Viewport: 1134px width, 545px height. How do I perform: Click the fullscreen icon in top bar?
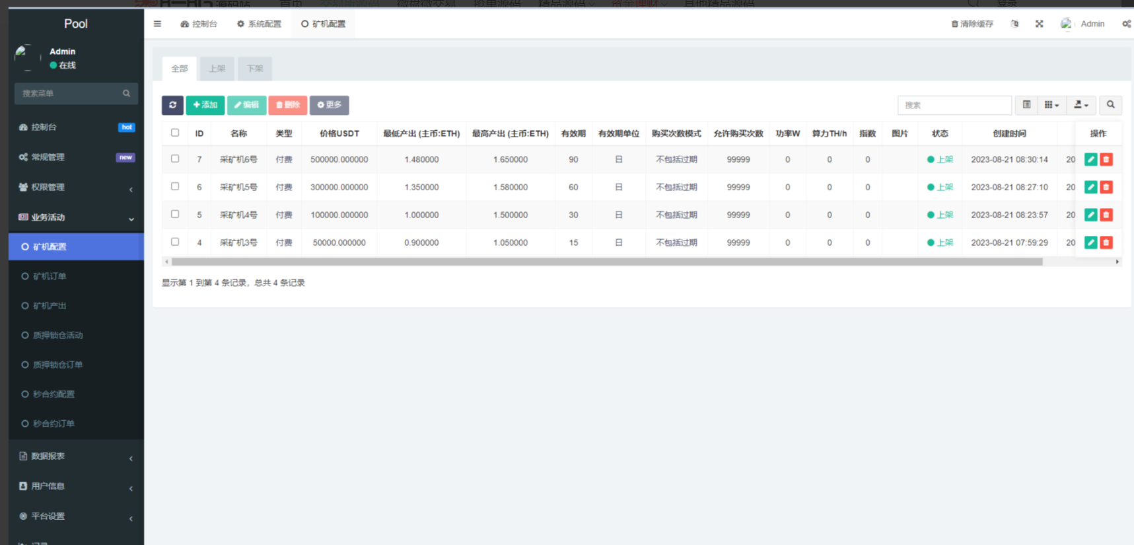[x=1039, y=24]
